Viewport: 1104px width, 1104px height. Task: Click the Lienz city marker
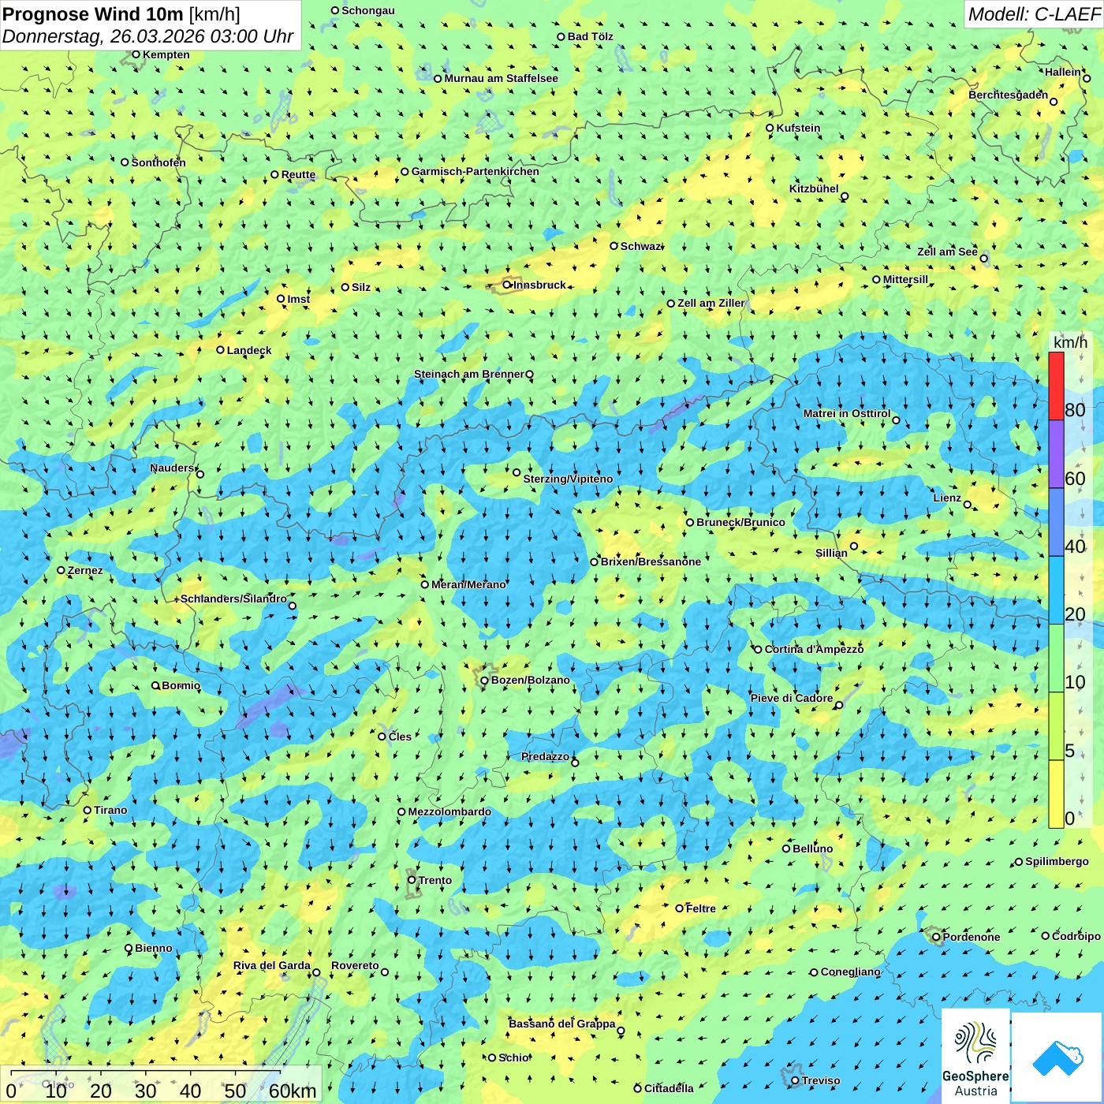(968, 505)
